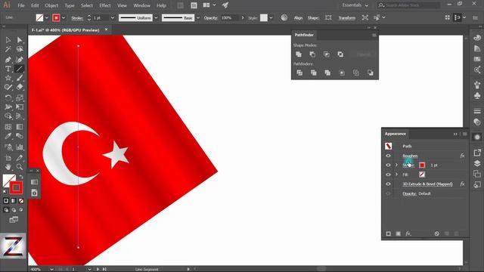This screenshot has height=272, width=484.
Task: Swap fill and stroke colors arrow
Action: pyautogui.click(x=21, y=177)
